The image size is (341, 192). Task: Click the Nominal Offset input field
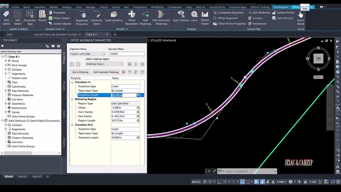click(126, 54)
